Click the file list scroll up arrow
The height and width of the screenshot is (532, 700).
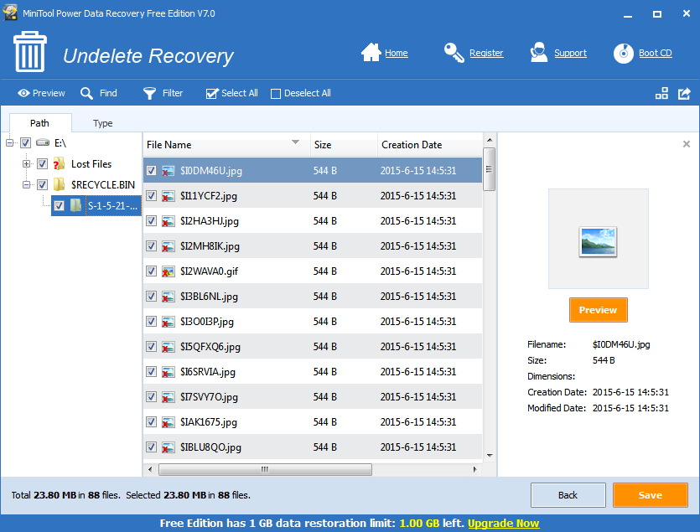click(490, 140)
